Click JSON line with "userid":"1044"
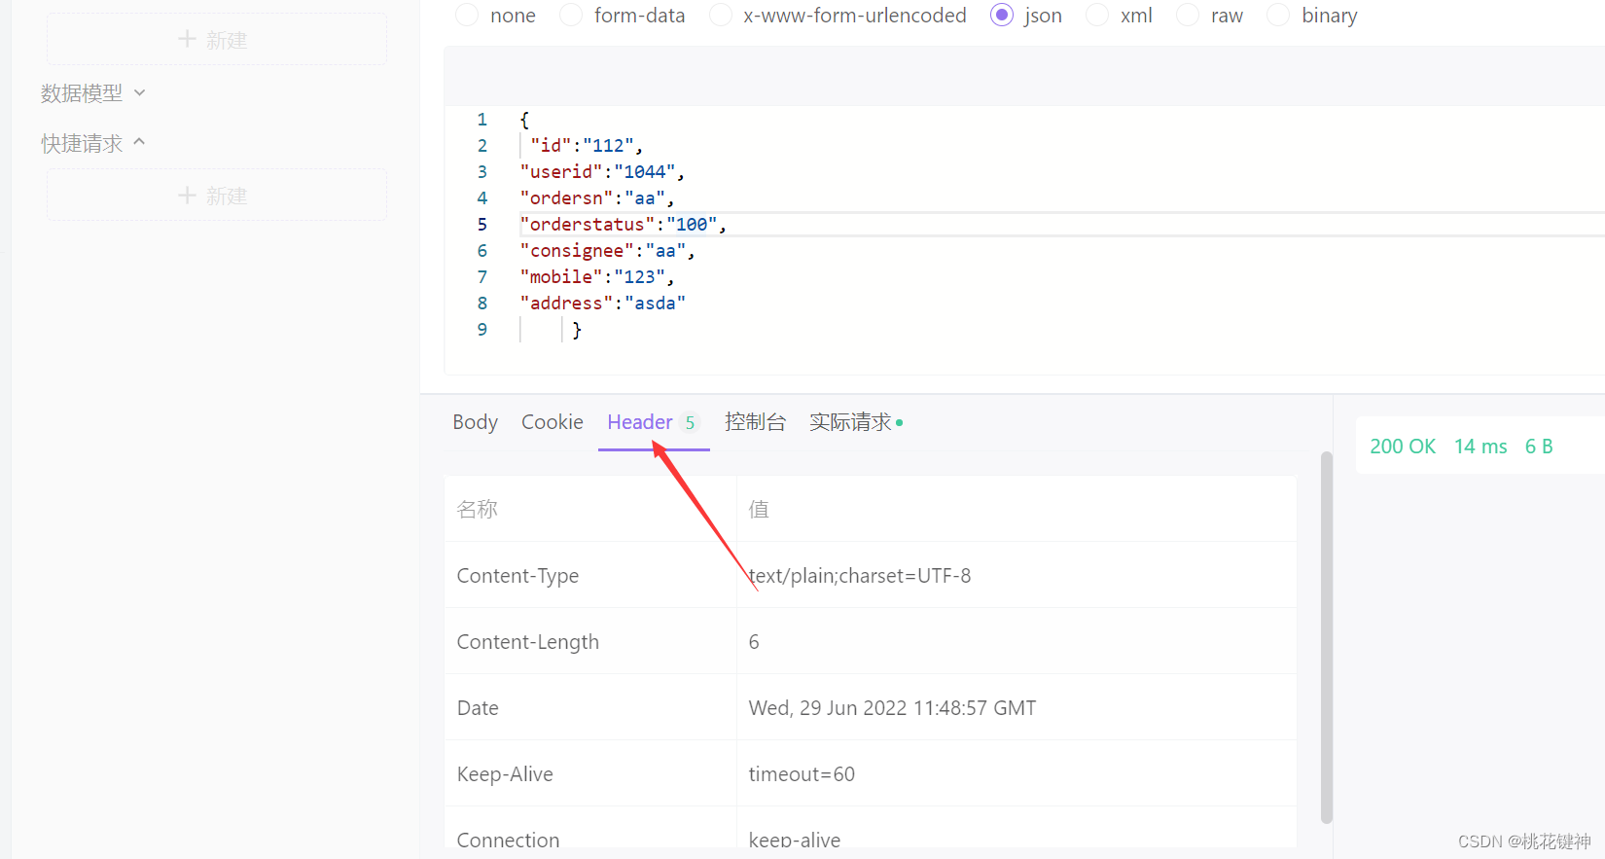This screenshot has width=1605, height=859. [602, 172]
